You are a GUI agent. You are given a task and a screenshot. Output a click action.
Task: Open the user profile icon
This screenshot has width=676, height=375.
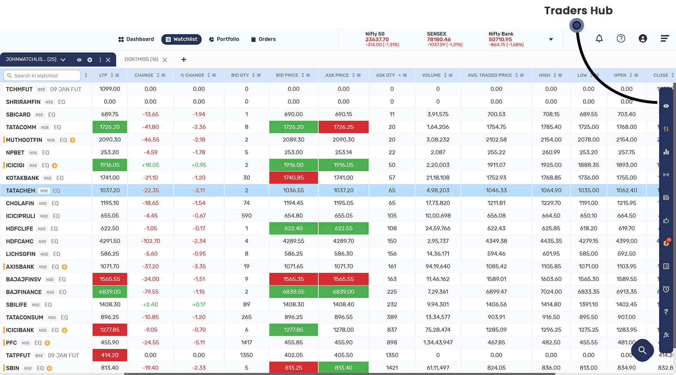coord(643,38)
